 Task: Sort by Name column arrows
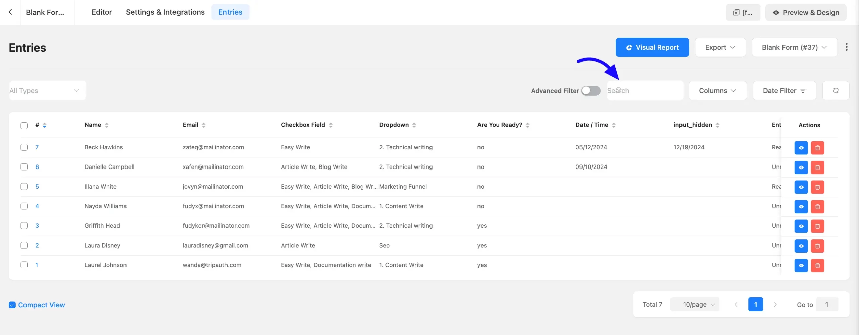coord(107,125)
